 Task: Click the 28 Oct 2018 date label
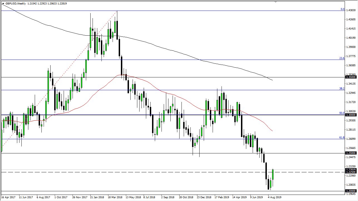[x=186, y=197]
